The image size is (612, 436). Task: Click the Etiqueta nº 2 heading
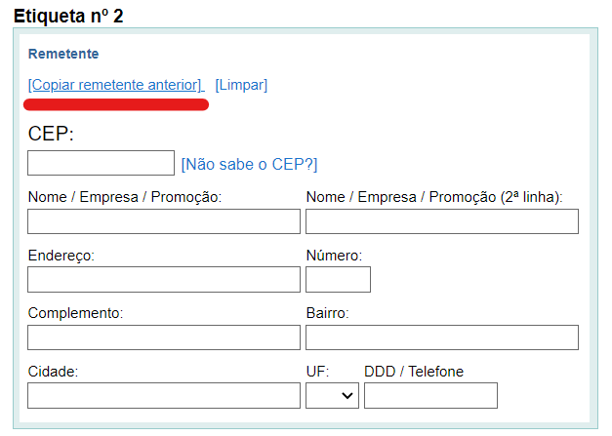(x=68, y=16)
